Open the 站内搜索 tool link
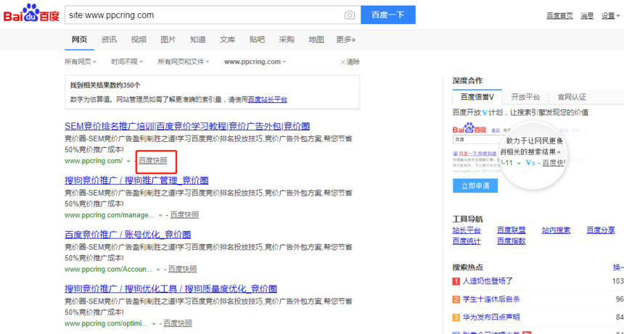The image size is (624, 334). (x=556, y=230)
